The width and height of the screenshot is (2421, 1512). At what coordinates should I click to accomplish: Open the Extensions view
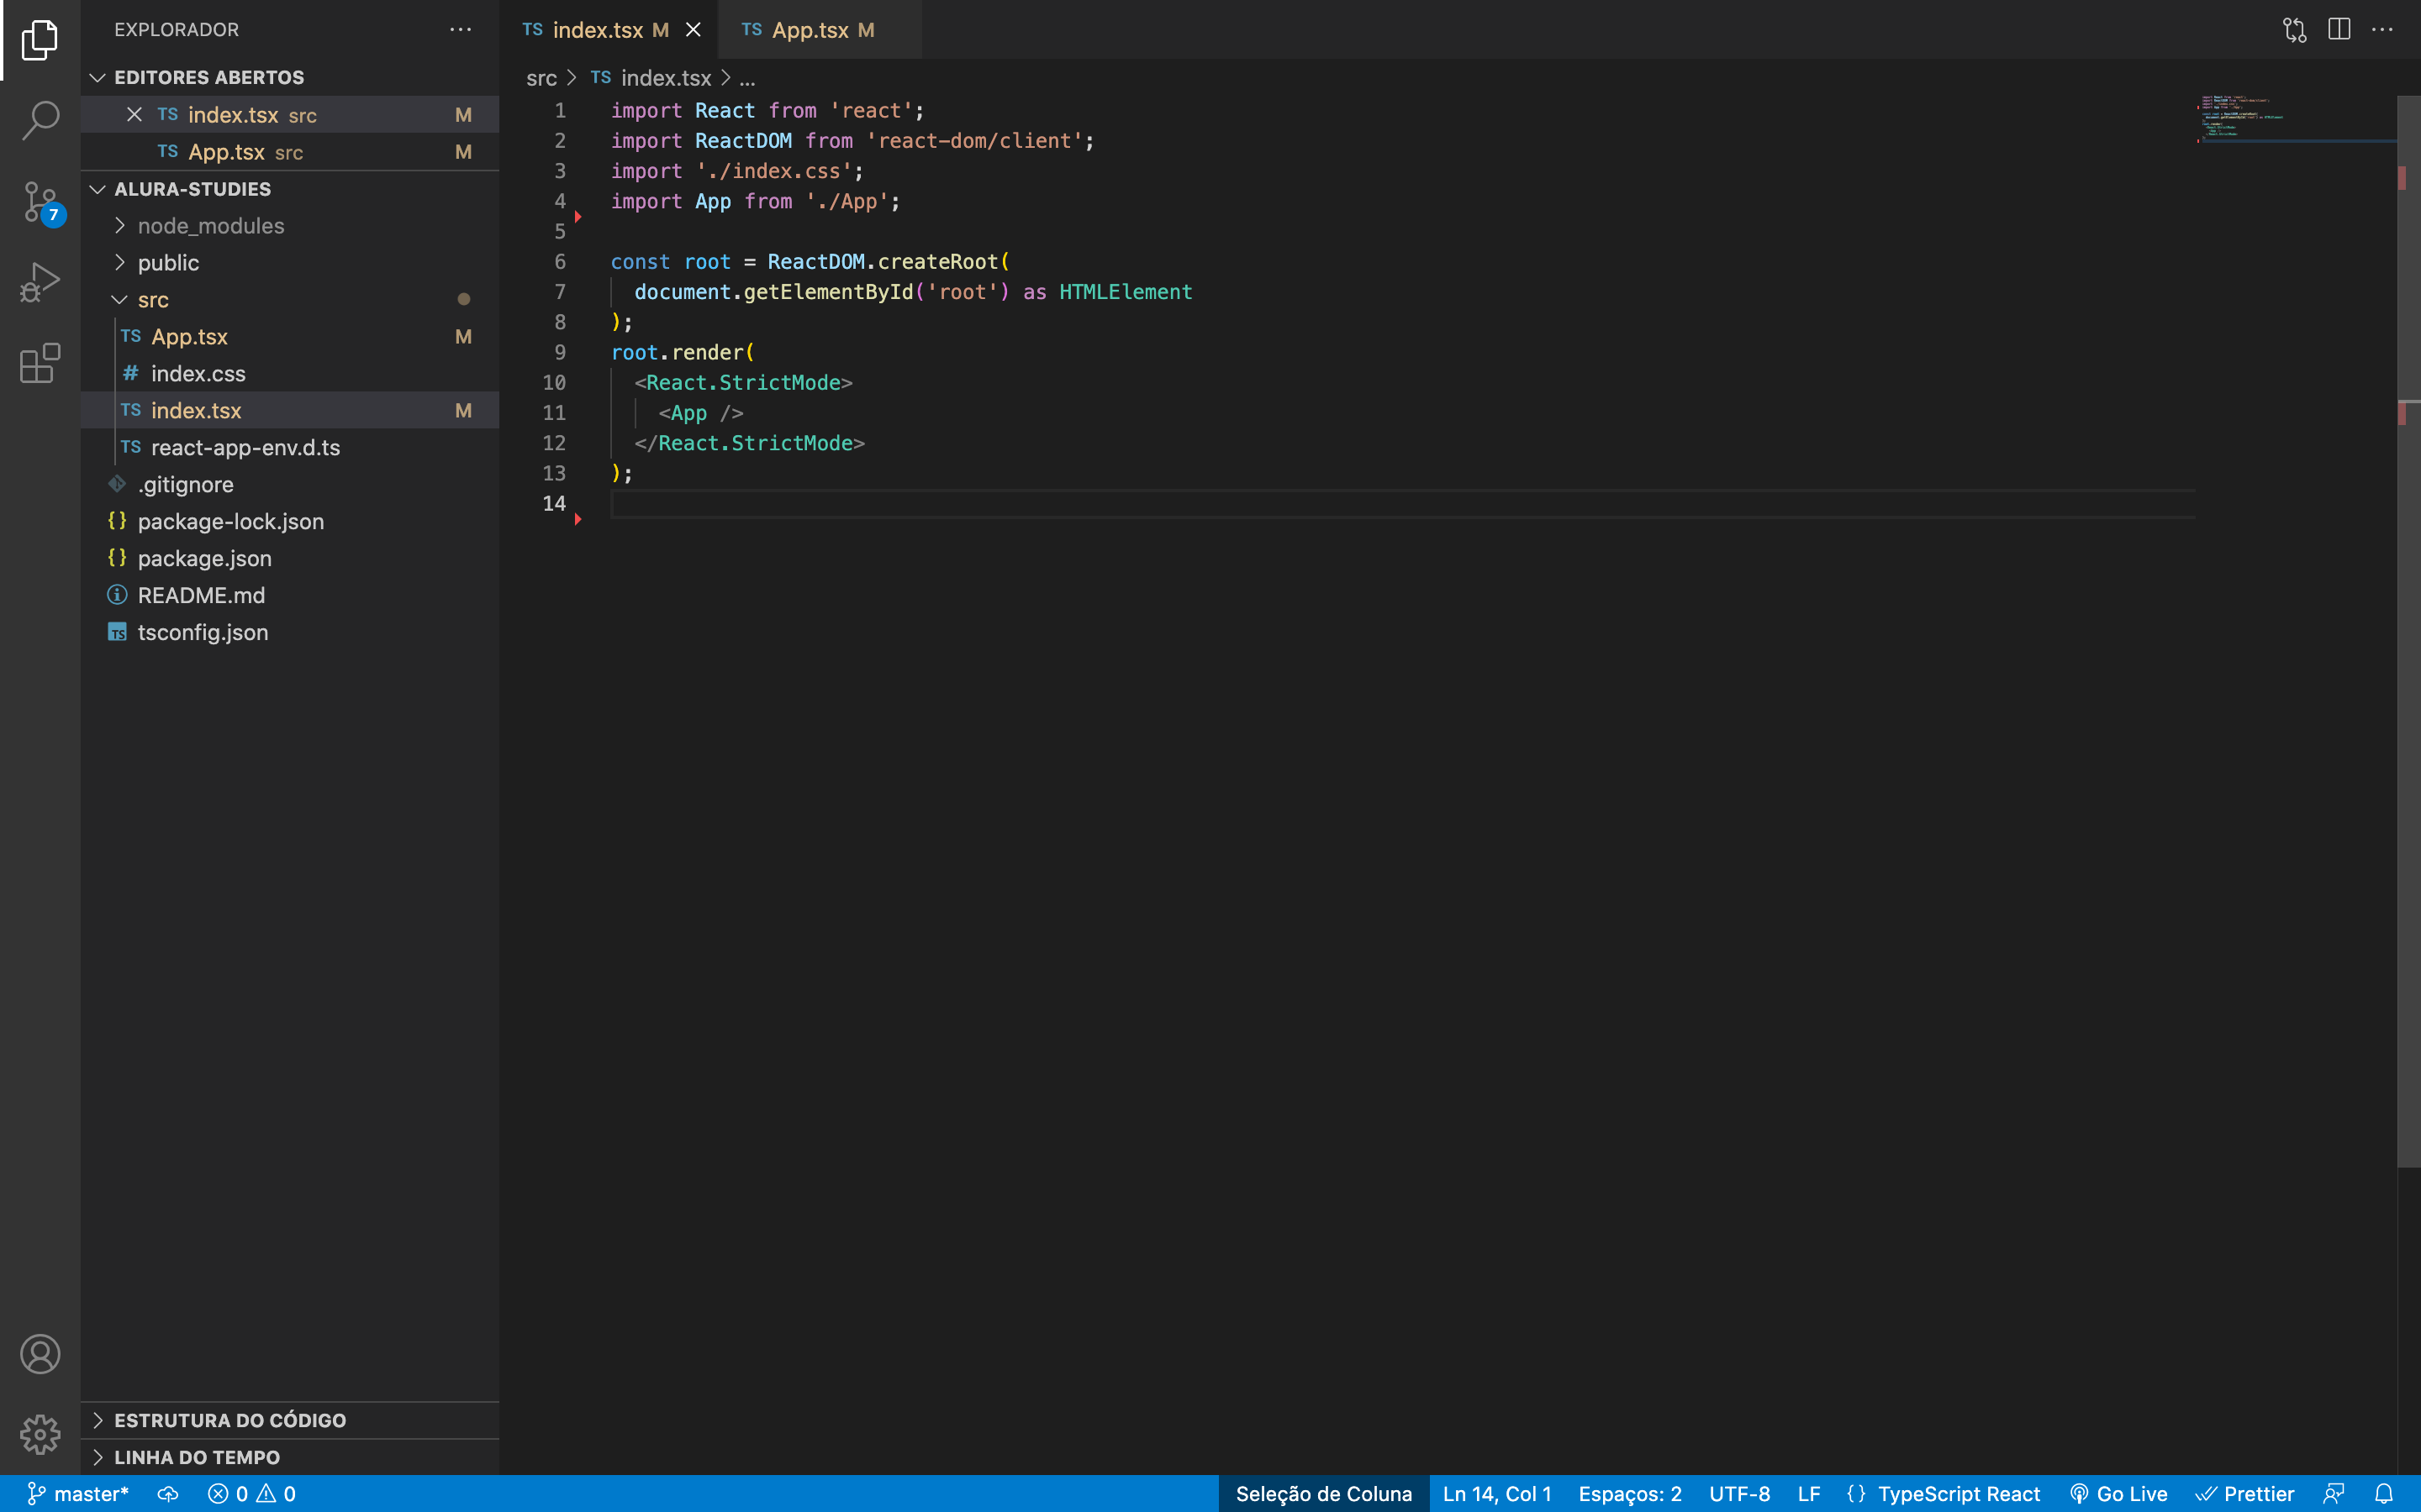tap(40, 363)
